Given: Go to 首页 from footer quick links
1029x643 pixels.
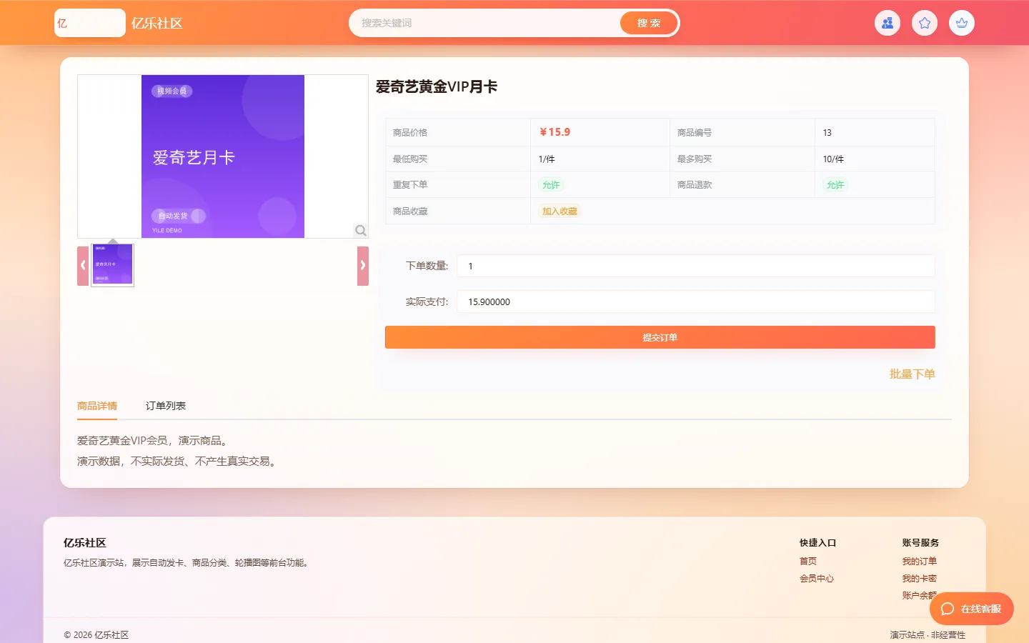Looking at the screenshot, I should (x=808, y=562).
